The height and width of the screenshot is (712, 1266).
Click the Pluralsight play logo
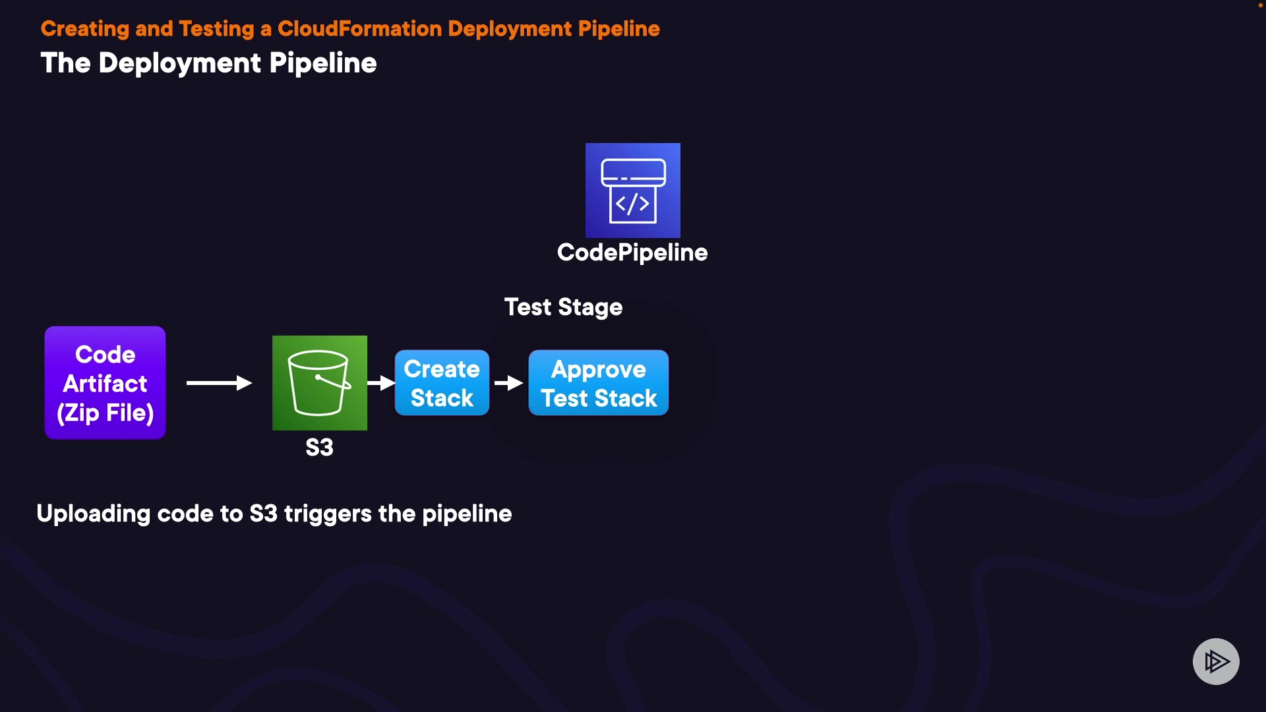(1215, 661)
